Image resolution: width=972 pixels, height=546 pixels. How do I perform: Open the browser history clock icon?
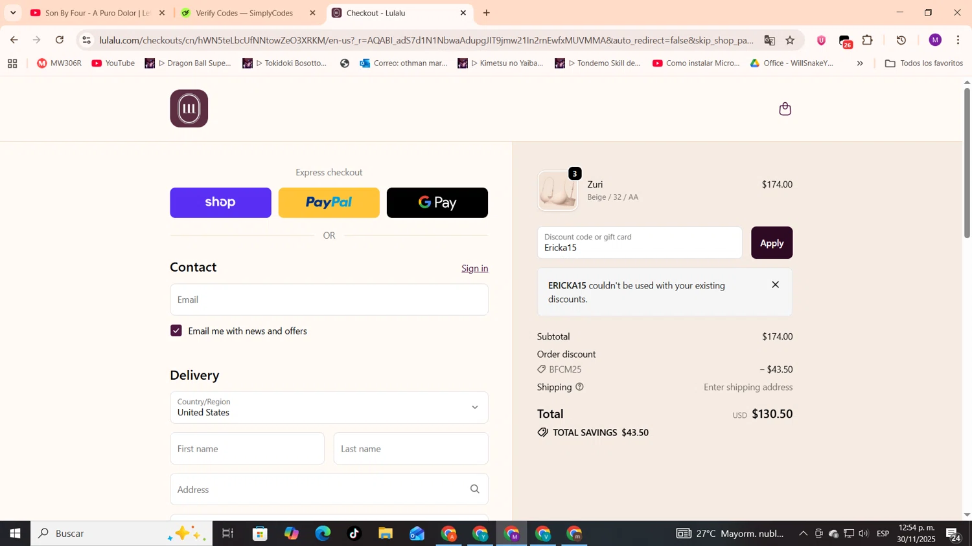[901, 40]
